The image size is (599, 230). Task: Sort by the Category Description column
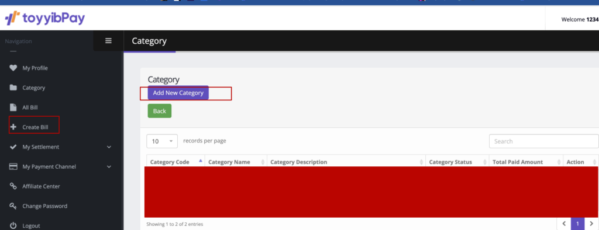click(x=346, y=162)
